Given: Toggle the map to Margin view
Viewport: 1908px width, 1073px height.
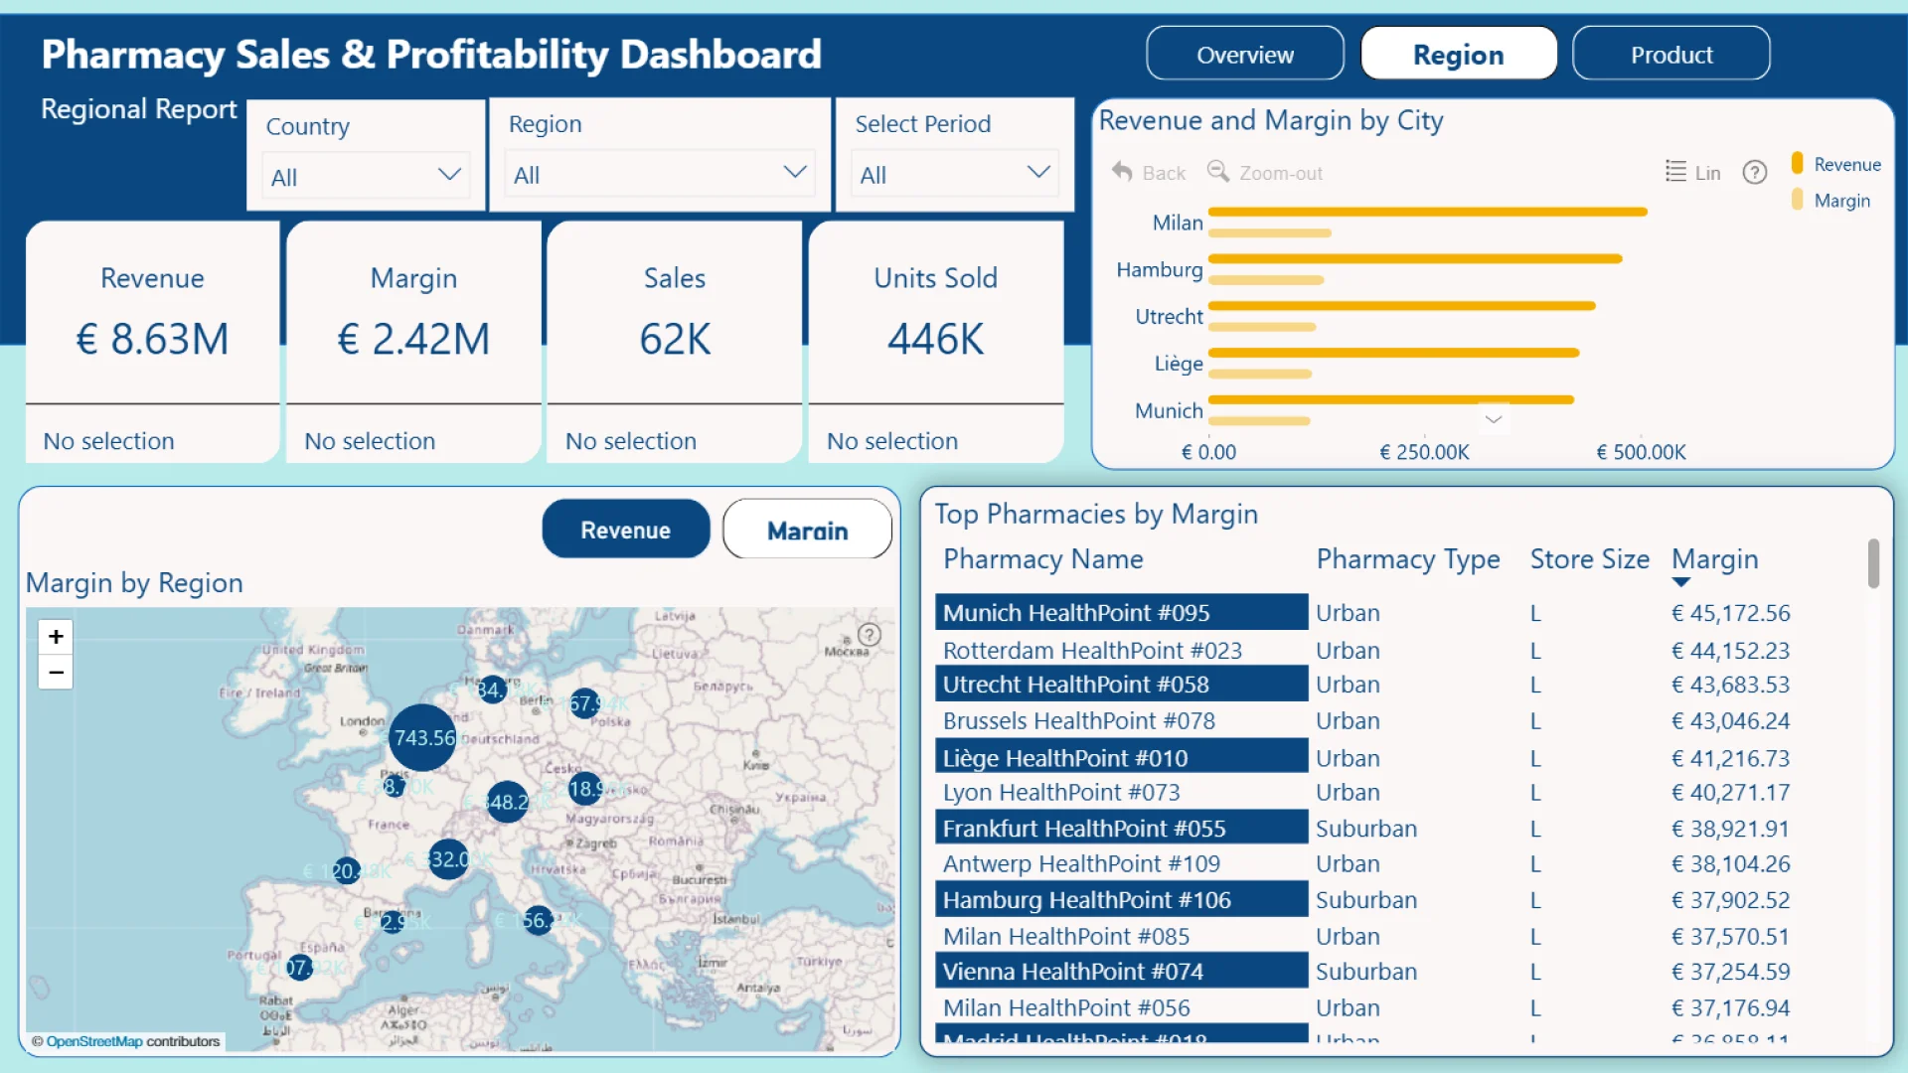Looking at the screenshot, I should 807,530.
